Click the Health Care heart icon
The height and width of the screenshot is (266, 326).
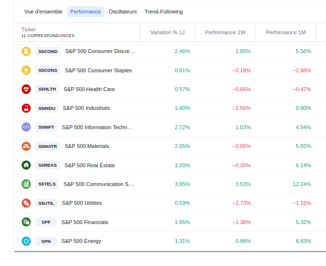pyautogui.click(x=26, y=89)
